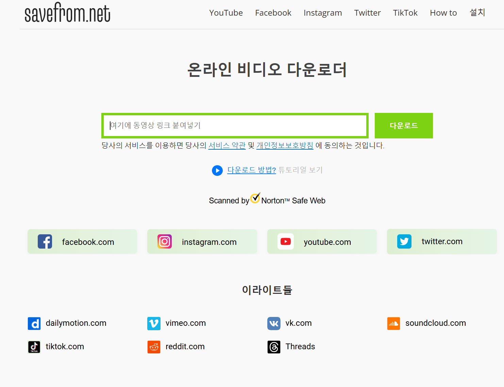The height and width of the screenshot is (387, 504).
Task: Click the TikTok icon next to tiktok.com
Action: [34, 347]
